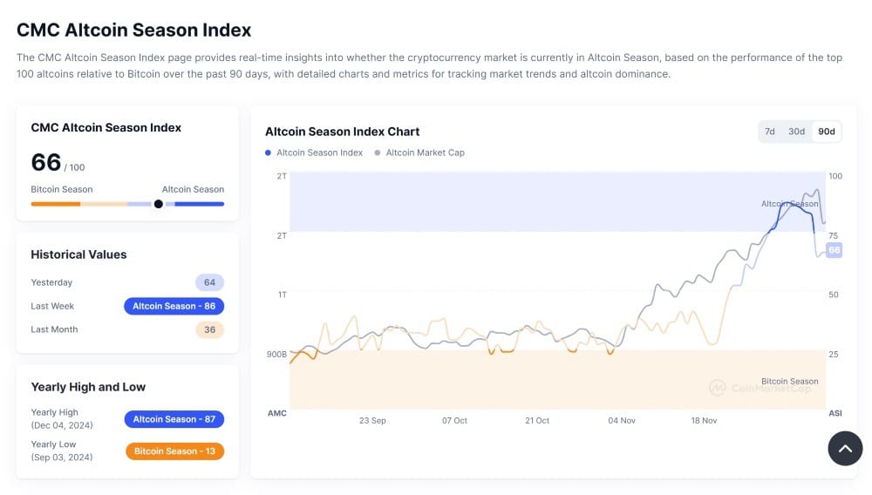Click the 04 Nov date on chart axis
Screen dimensions: 872x495
[x=621, y=420]
